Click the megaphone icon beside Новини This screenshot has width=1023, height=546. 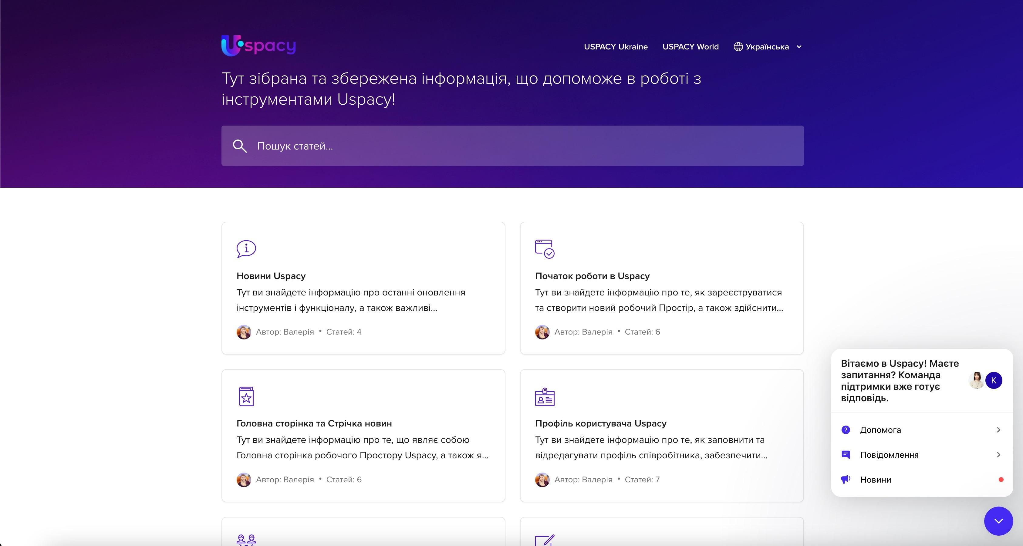pos(846,480)
